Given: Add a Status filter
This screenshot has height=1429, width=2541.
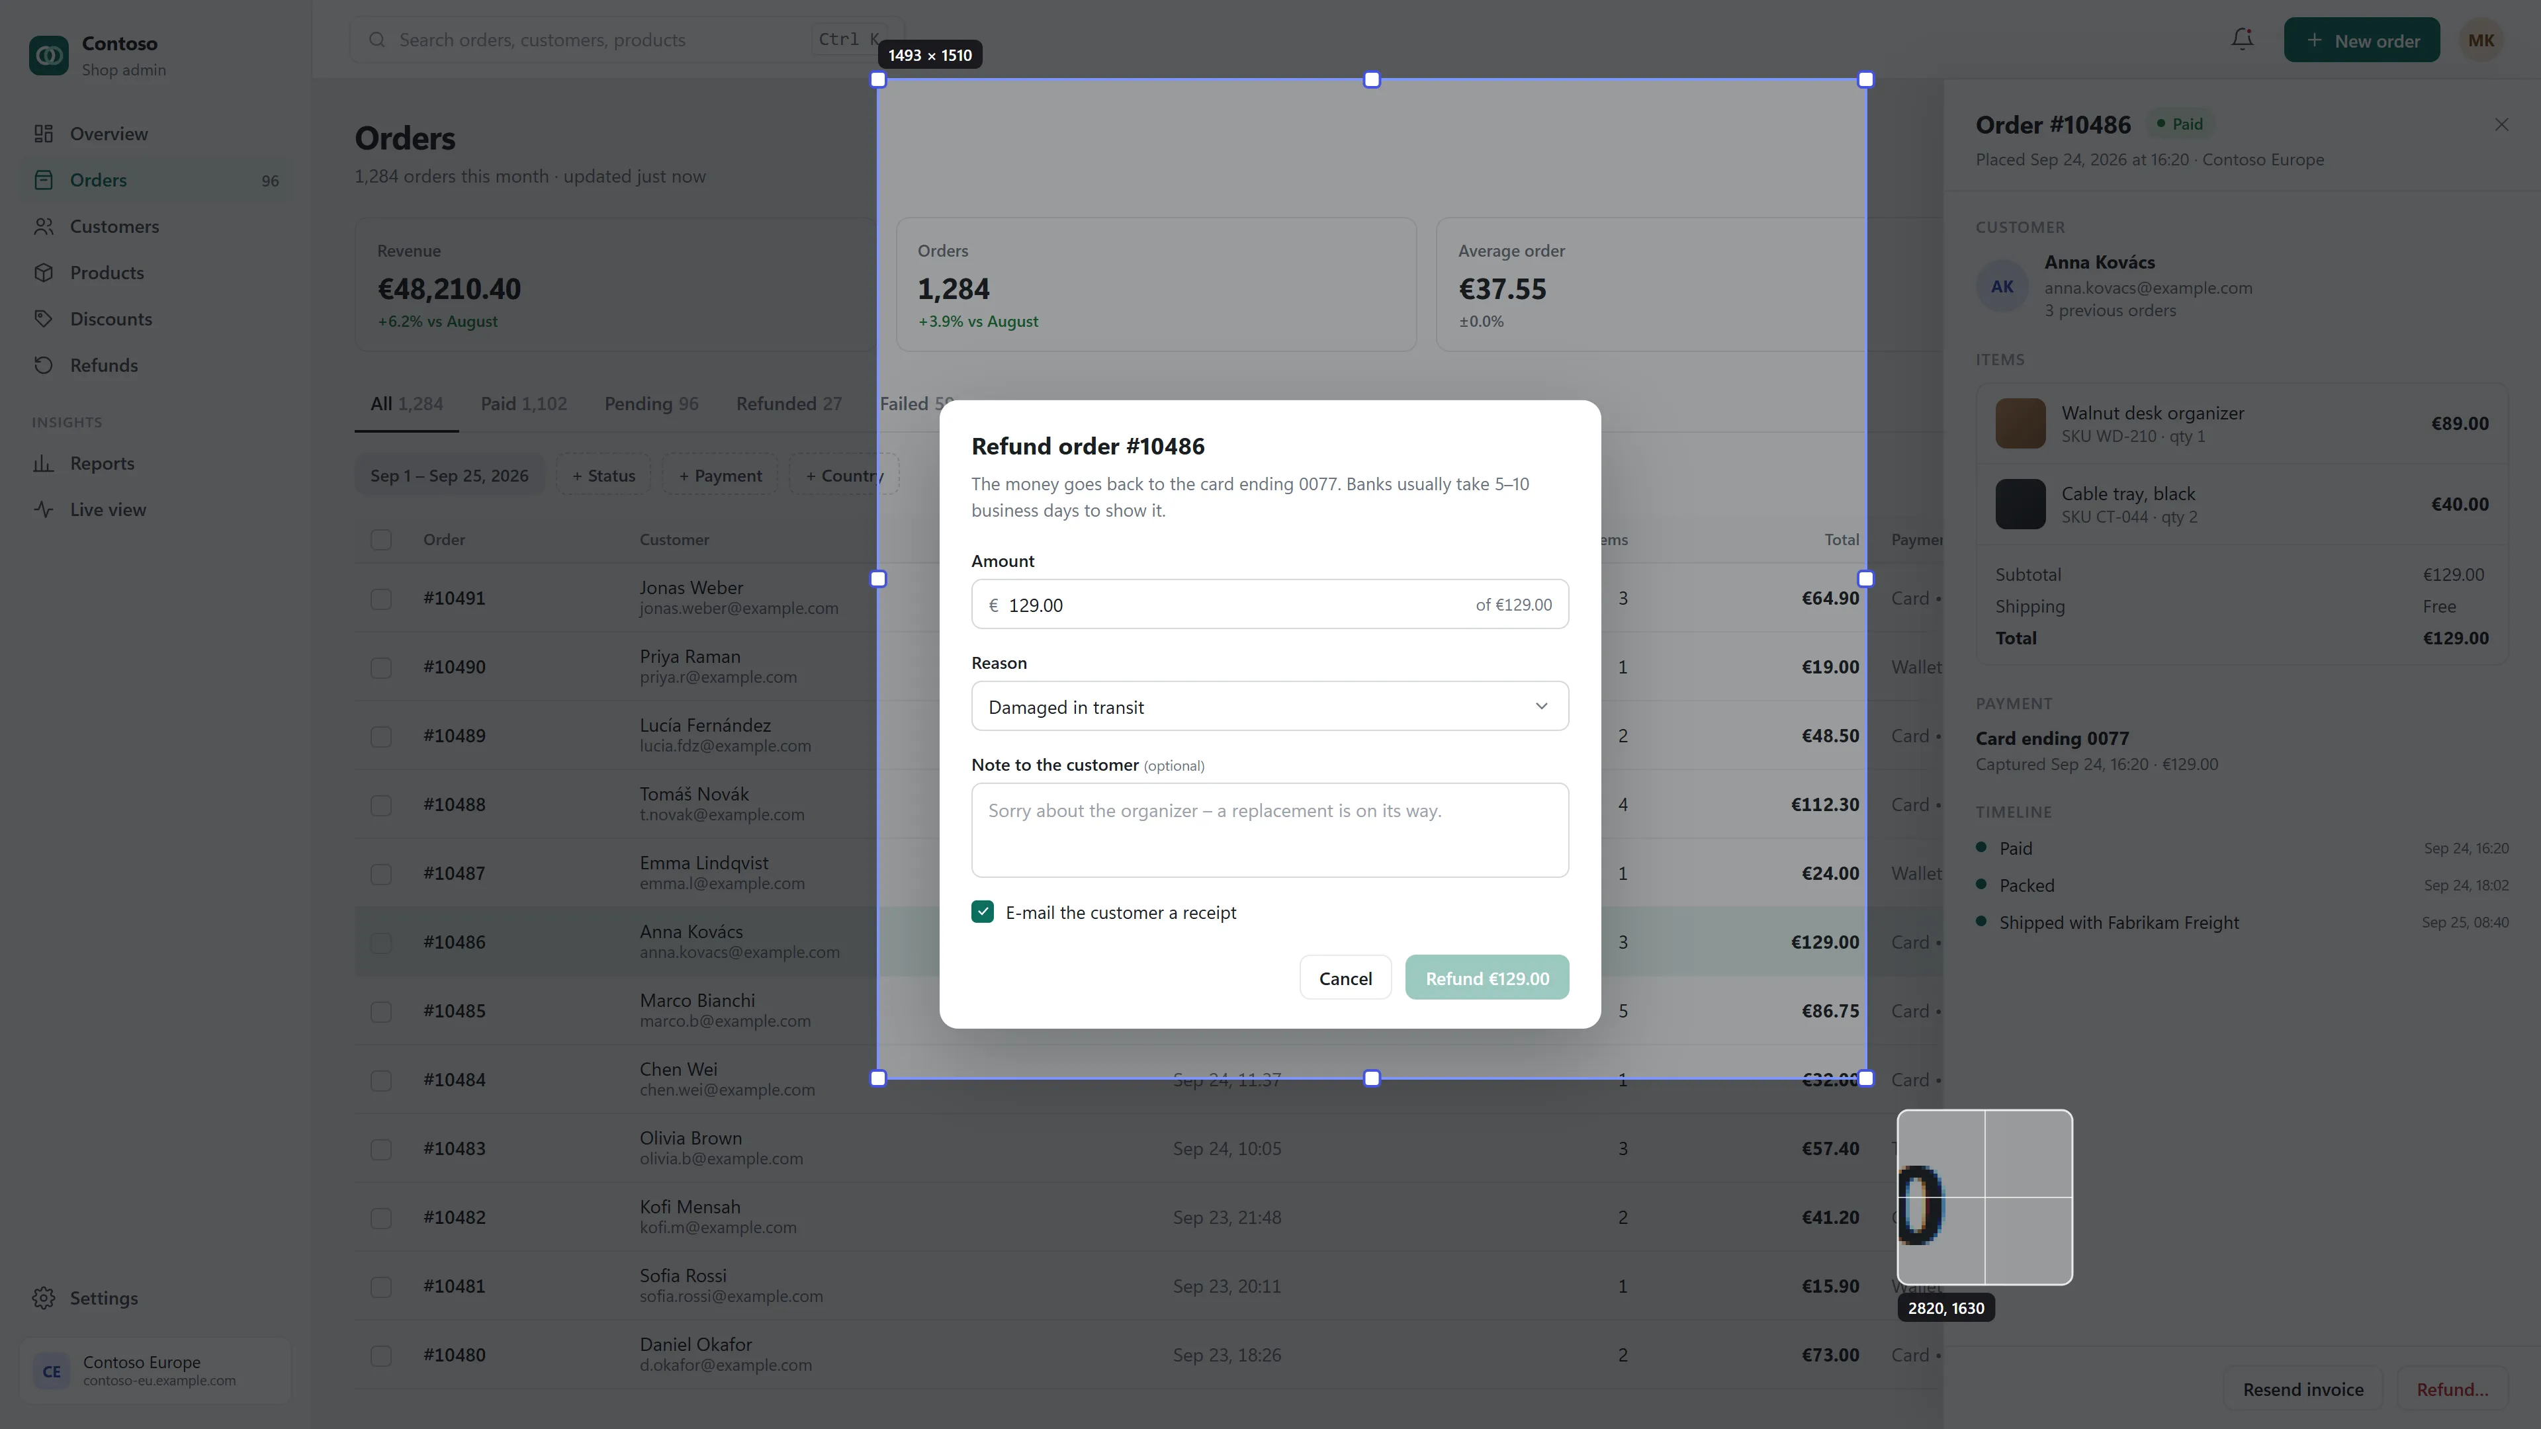Looking at the screenshot, I should pos(603,476).
